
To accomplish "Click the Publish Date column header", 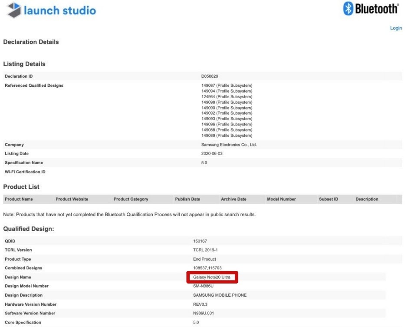I will point(188,199).
